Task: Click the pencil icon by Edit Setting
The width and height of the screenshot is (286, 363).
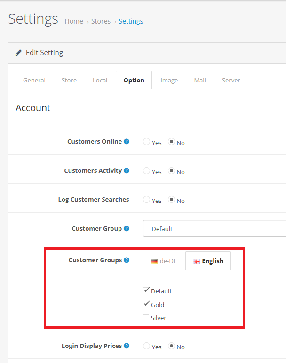Action: [x=18, y=53]
